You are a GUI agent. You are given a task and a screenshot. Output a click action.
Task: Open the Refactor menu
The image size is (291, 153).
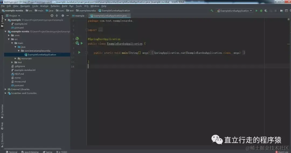click(x=55, y=6)
